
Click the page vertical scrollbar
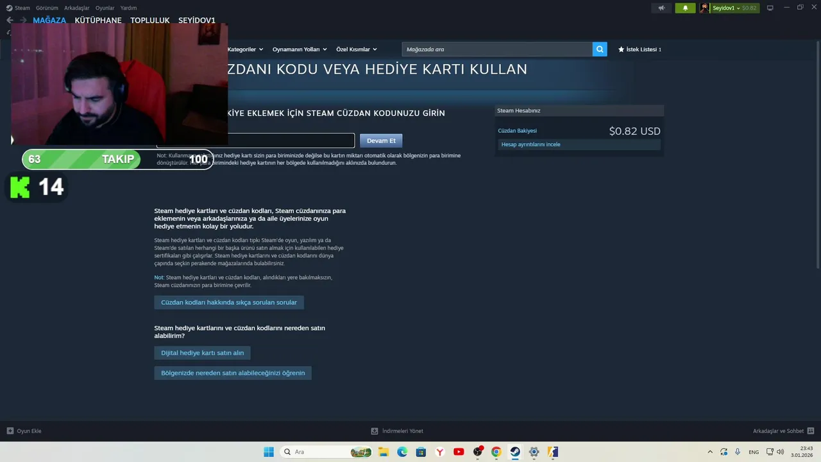coord(818,154)
